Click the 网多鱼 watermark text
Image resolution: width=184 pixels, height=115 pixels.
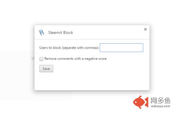tap(160, 101)
